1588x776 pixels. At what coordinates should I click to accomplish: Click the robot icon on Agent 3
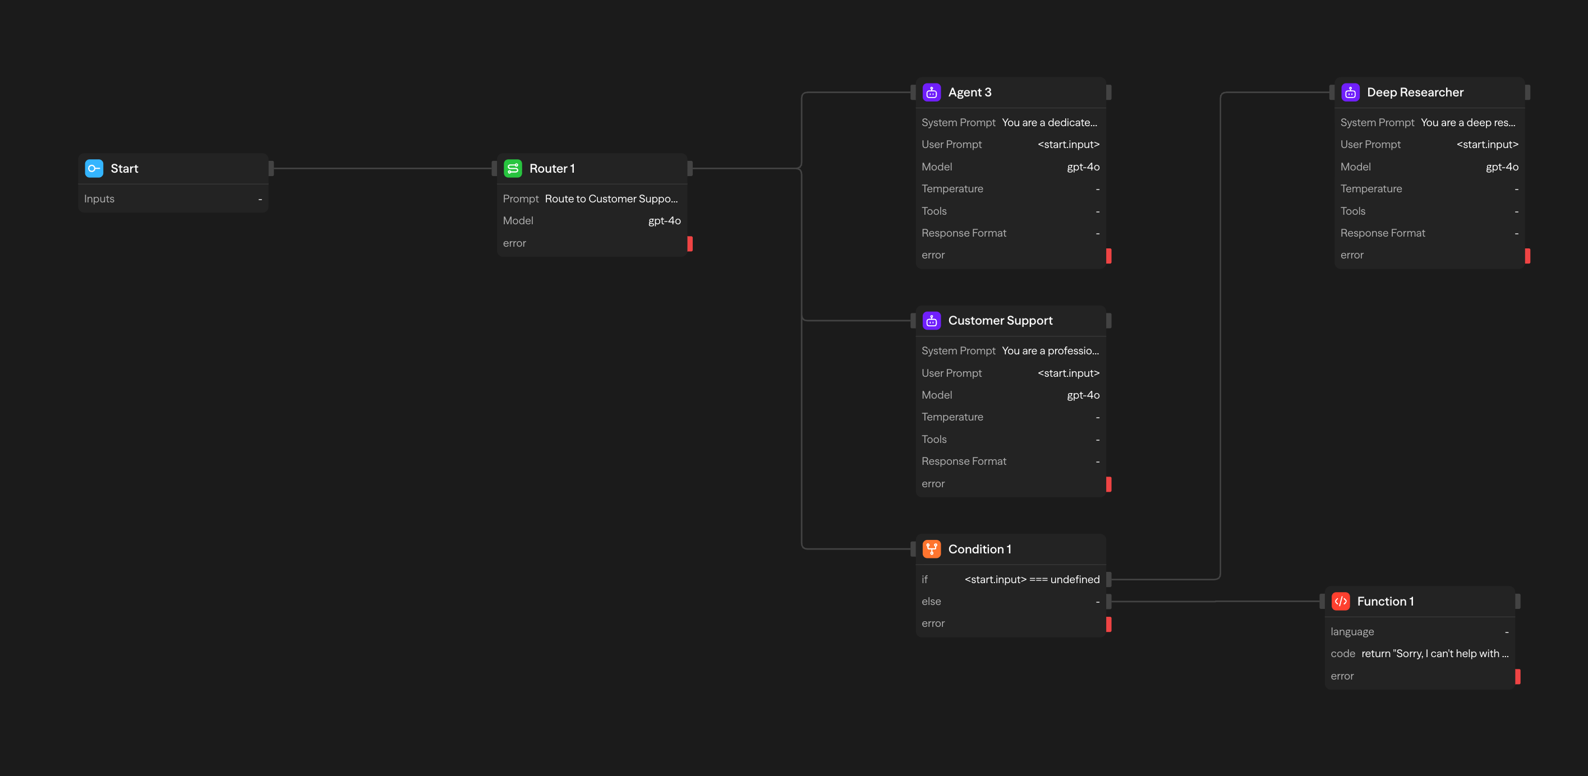point(932,92)
